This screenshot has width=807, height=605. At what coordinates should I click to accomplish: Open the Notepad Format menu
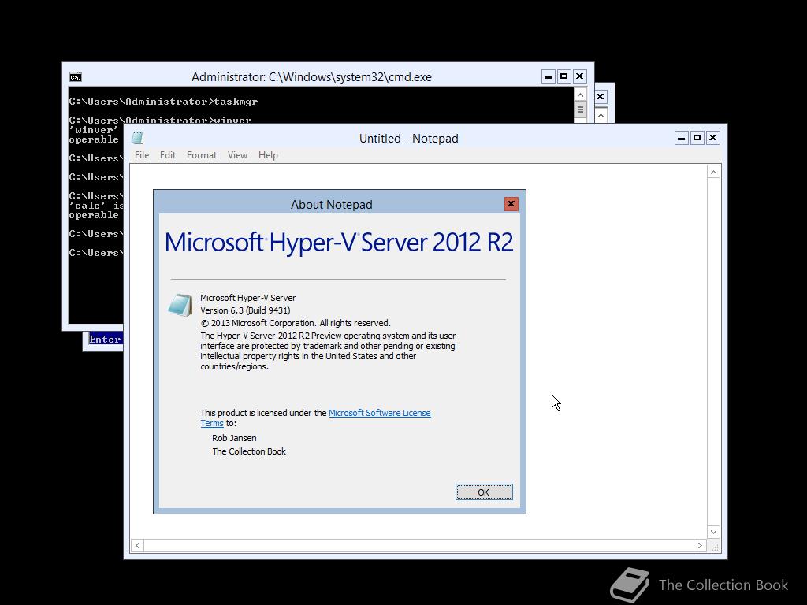(x=201, y=155)
